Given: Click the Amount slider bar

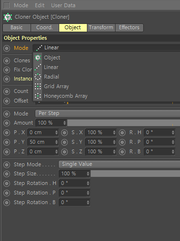Looking at the screenshot, I should 124,123.
